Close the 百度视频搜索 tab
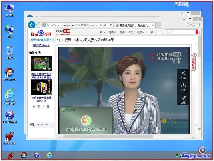 tap(153, 25)
